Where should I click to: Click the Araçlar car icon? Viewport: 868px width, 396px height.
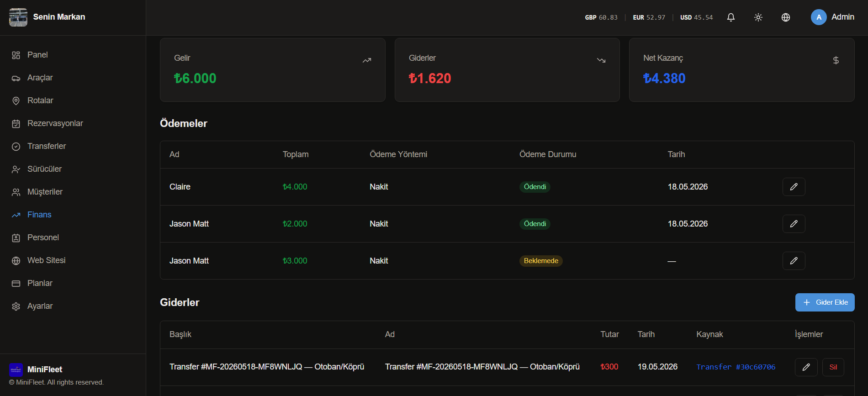click(x=16, y=78)
